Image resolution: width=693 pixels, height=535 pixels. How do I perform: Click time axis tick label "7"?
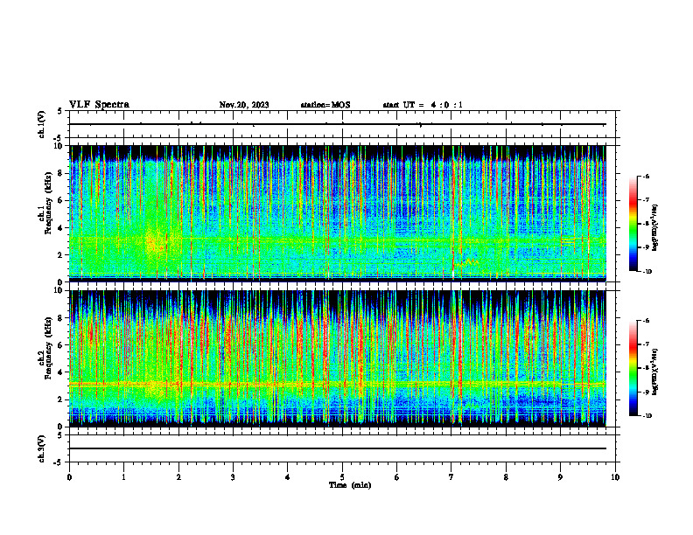(451, 477)
